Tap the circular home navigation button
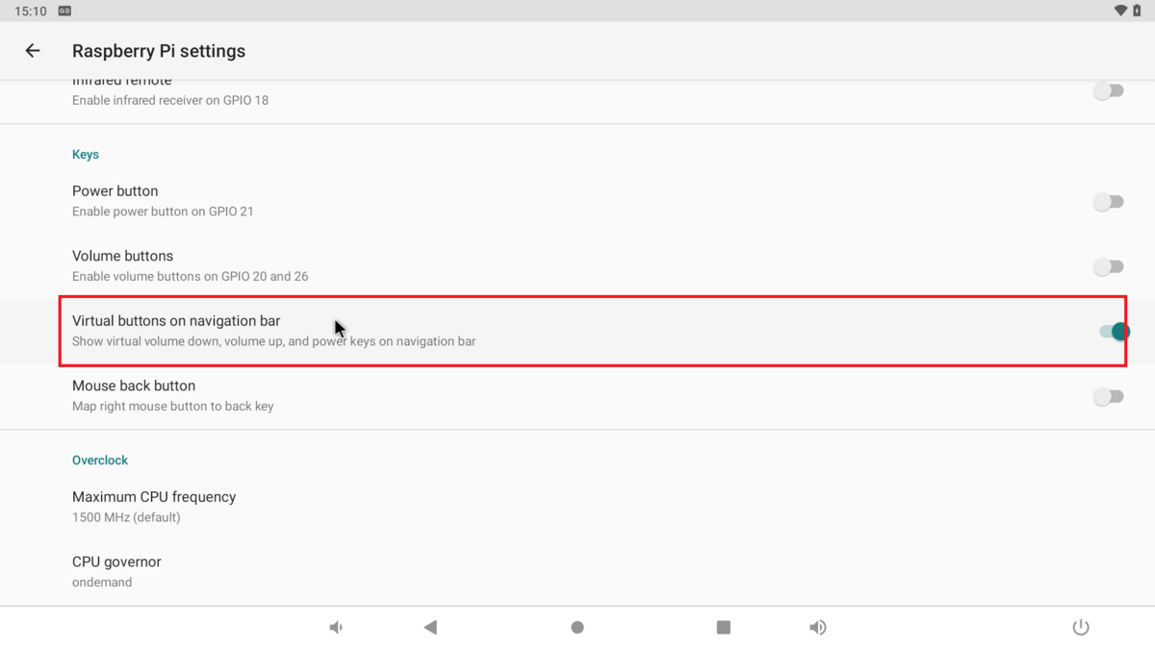The width and height of the screenshot is (1155, 649). pyautogui.click(x=577, y=628)
